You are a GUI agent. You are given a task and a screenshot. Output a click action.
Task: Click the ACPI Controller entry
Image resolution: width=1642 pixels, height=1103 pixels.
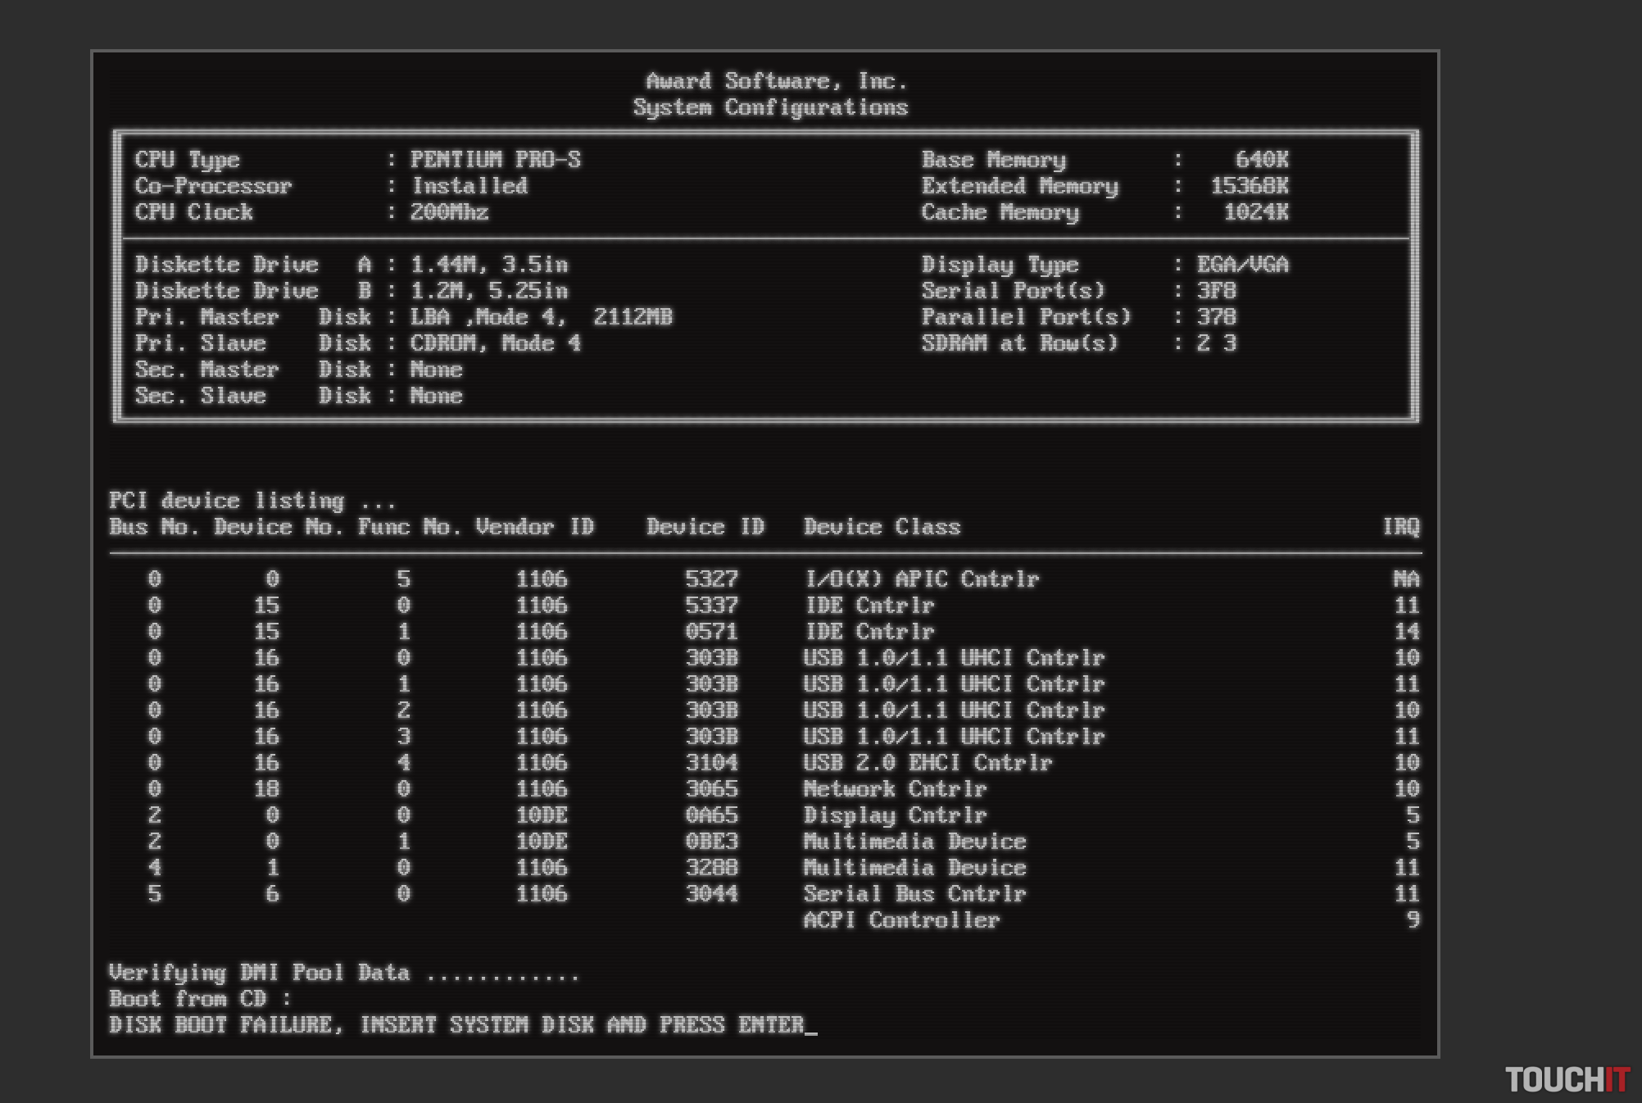pyautogui.click(x=901, y=920)
